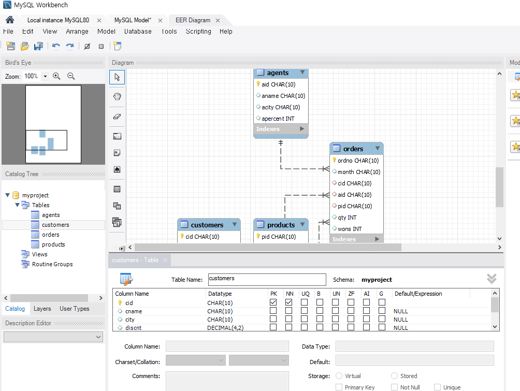Select the agents table in Catalog Tree

pos(51,215)
